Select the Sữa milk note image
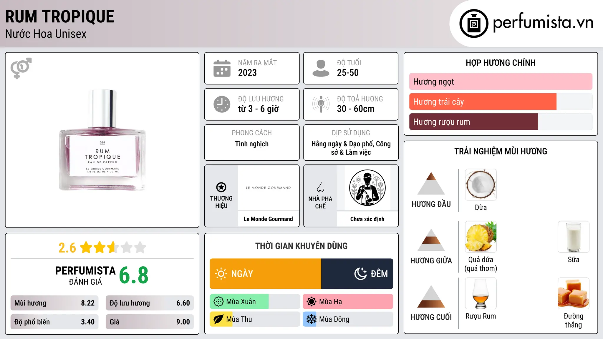 pyautogui.click(x=574, y=237)
